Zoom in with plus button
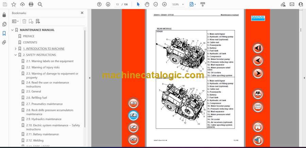Image resolution: width=306 pixels, height=148 pixels. (x=165, y=4)
